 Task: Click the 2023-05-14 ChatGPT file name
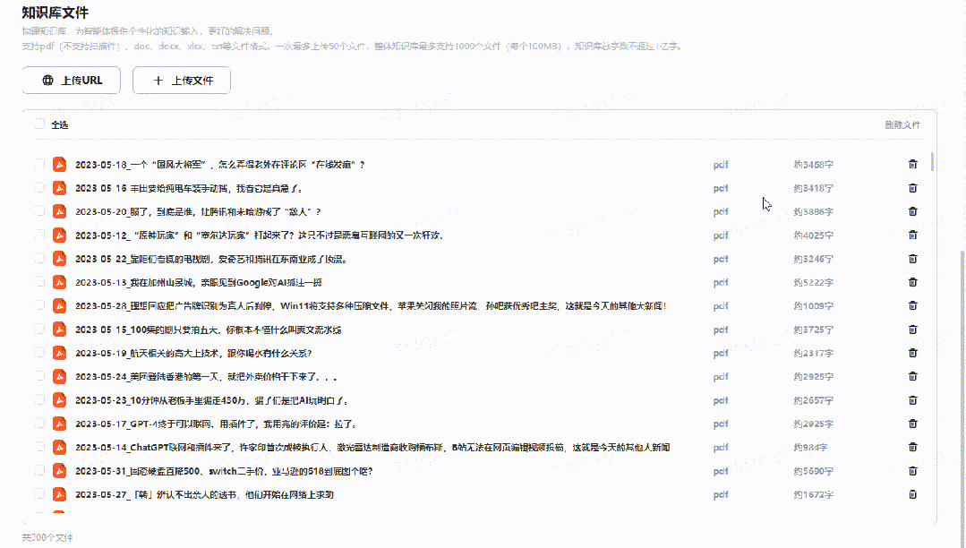click(x=372, y=448)
